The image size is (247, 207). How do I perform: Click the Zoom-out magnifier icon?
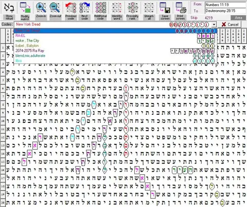pyautogui.click(x=55, y=8)
